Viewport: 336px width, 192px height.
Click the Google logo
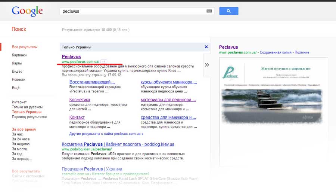pyautogui.click(x=27, y=11)
